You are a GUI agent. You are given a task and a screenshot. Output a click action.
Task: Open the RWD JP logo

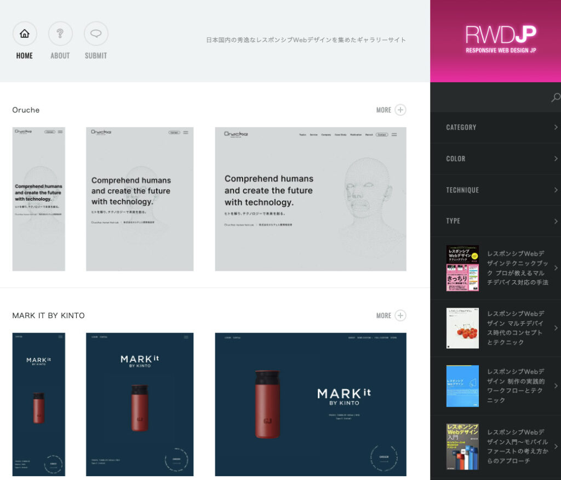pyautogui.click(x=501, y=39)
